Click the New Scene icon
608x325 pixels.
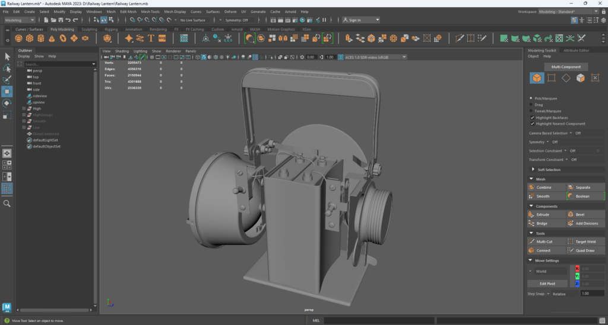coord(46,20)
